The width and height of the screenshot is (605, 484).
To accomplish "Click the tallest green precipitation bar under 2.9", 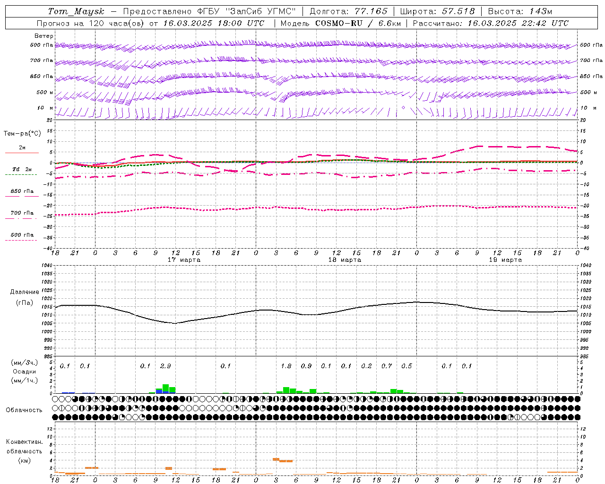I will coord(165,389).
